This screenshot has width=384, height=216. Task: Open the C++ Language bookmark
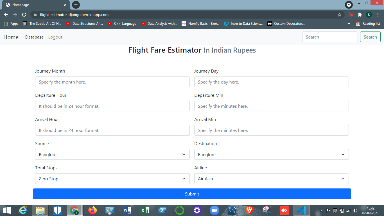(122, 24)
